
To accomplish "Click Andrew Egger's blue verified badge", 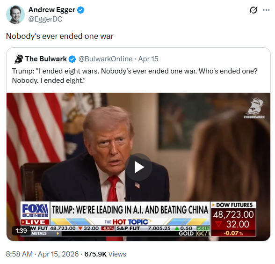I will 81,10.
